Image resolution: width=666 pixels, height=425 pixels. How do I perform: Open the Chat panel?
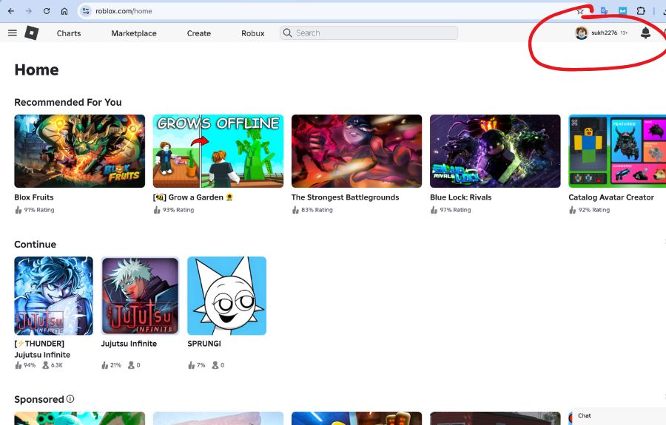619,416
